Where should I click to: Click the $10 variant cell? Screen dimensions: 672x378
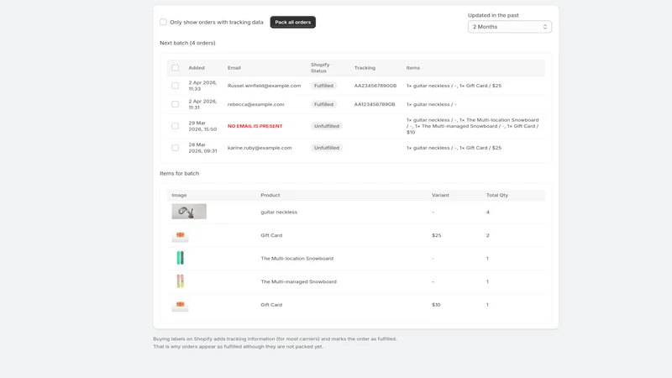(x=436, y=305)
